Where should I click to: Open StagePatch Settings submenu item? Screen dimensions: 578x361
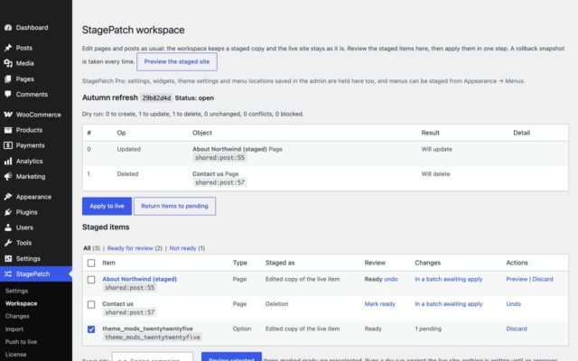16,291
